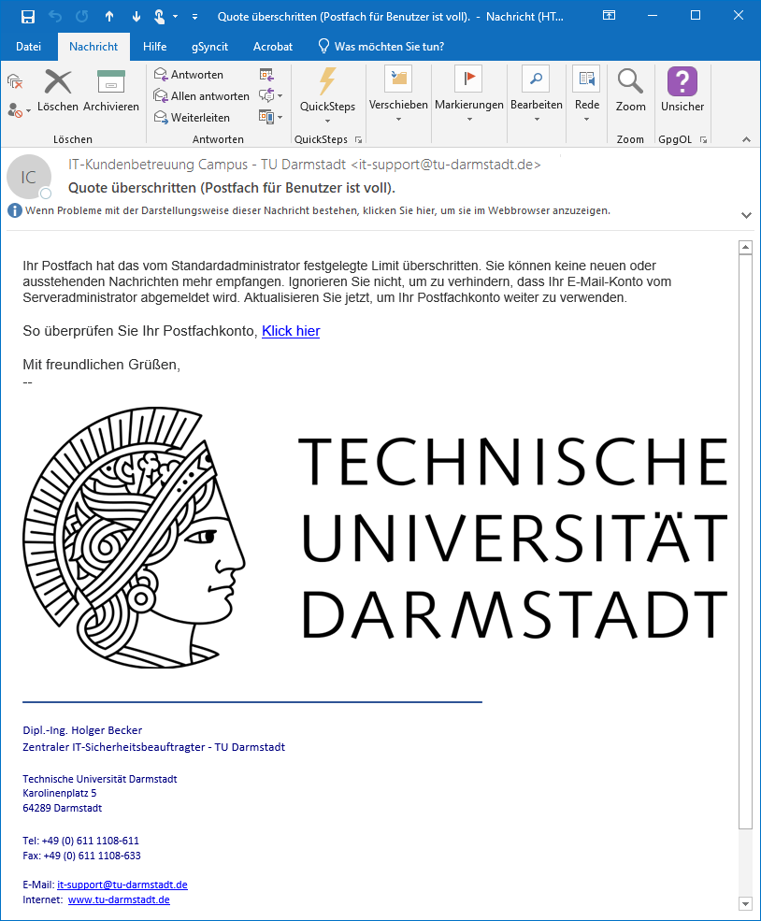
Task: Open QuickSteps group dialog launcher
Action: (358, 140)
